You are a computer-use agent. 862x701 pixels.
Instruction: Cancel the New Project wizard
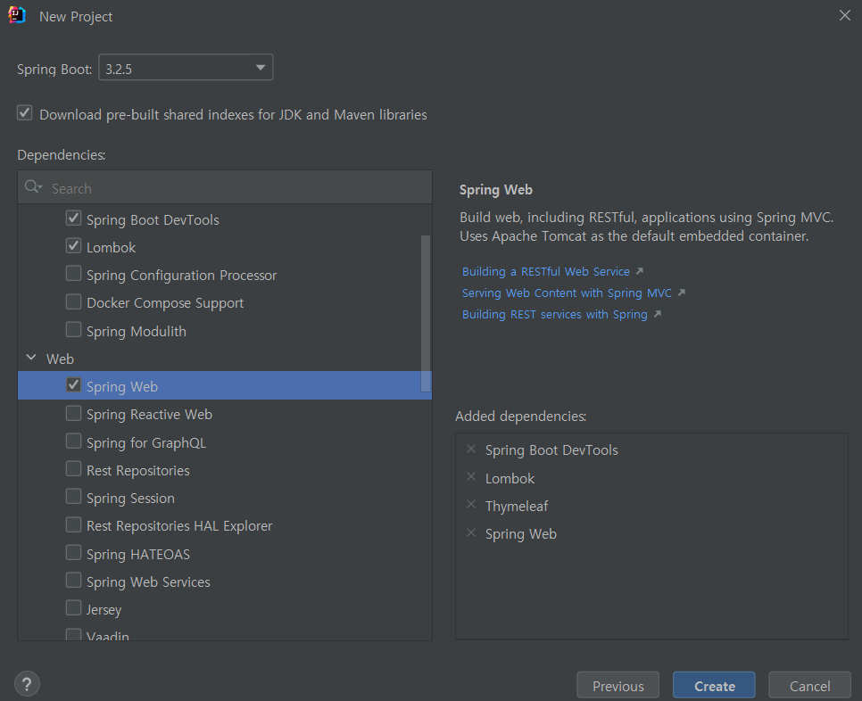(x=809, y=686)
